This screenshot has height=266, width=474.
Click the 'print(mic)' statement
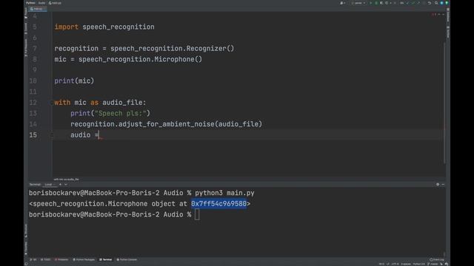point(74,81)
